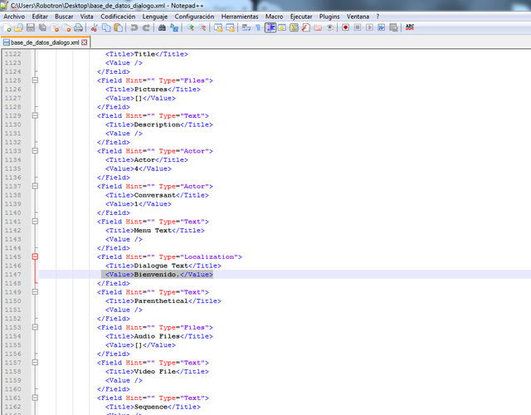531x415 pixels.
Task: Close the base_de_datos_dialogo.xml tab
Action: coord(85,42)
